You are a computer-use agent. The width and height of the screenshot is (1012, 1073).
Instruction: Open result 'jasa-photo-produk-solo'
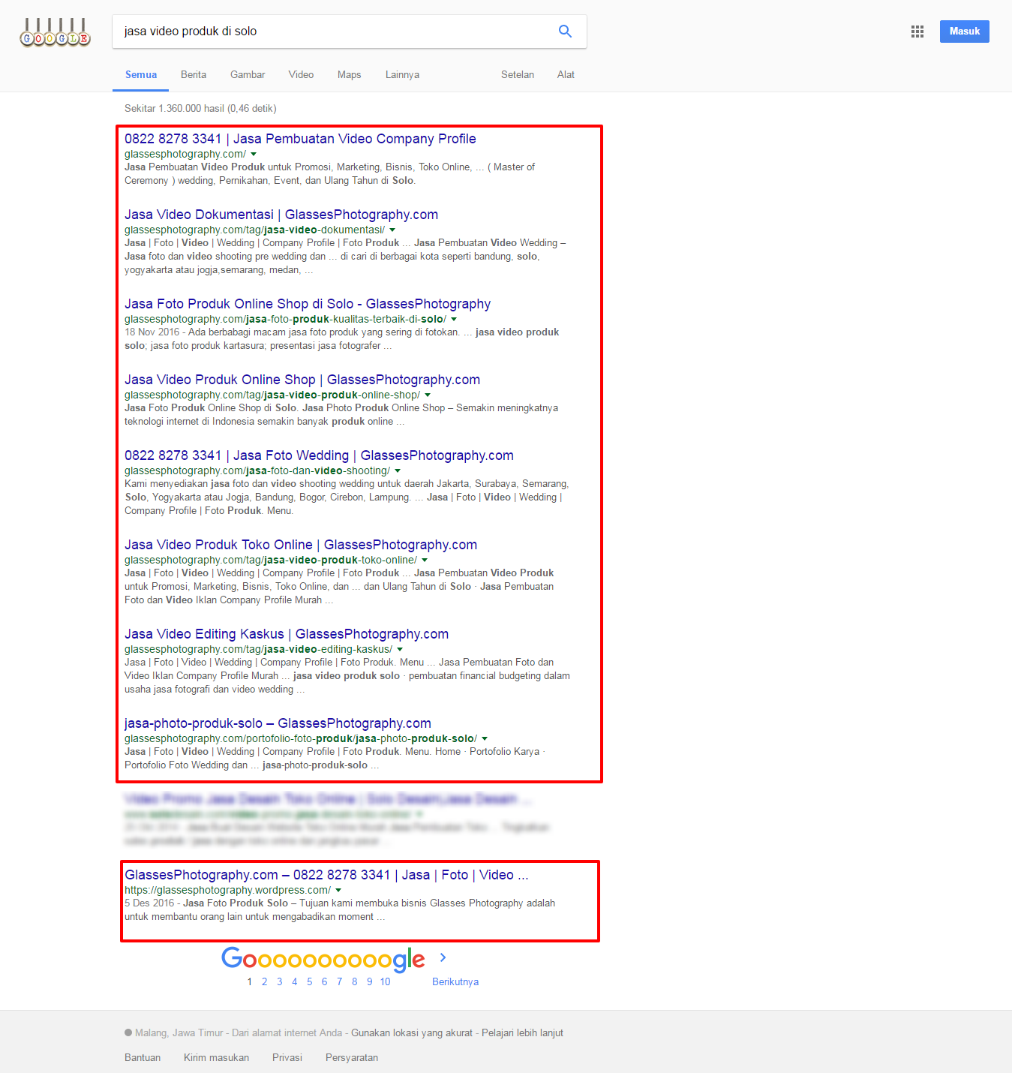click(x=278, y=723)
